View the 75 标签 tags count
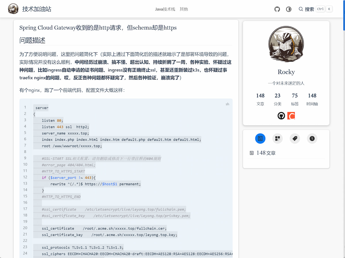345x258 pixels. [x=295, y=99]
